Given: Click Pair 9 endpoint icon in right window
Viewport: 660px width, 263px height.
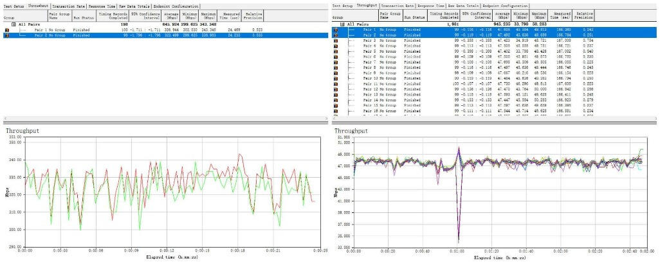Looking at the screenshot, I should point(336,72).
